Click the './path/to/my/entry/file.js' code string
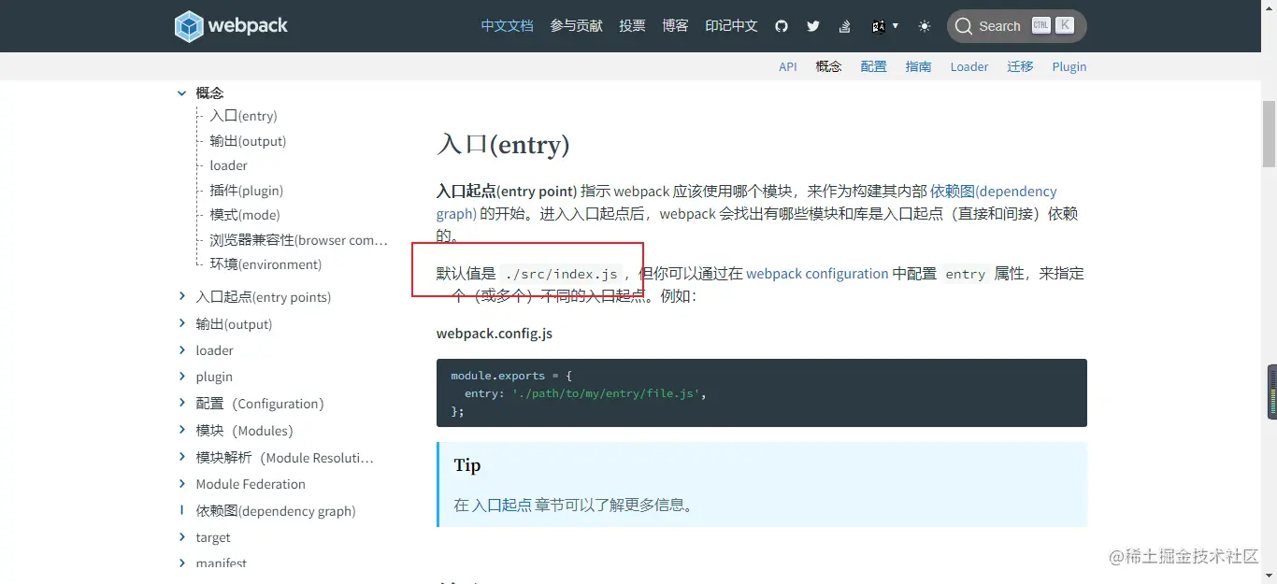 pyautogui.click(x=606, y=393)
